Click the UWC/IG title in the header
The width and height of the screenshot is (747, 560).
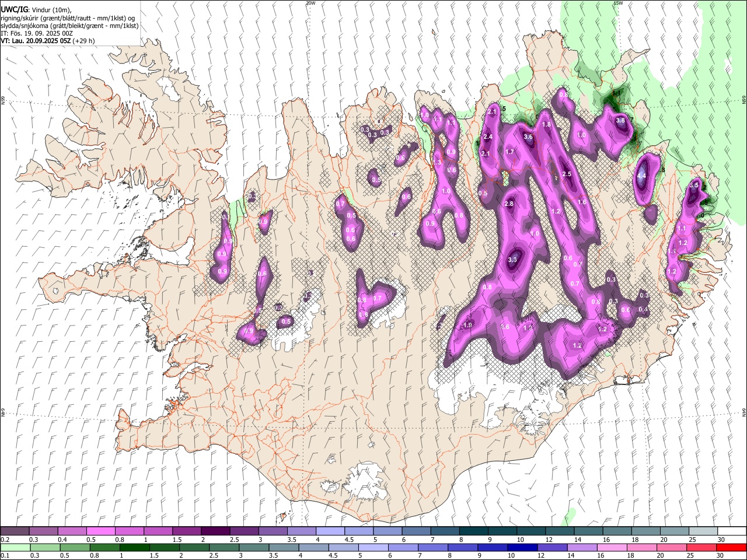(13, 9)
